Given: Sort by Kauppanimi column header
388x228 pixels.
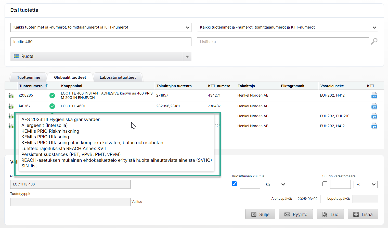Looking at the screenshot, I should pos(72,86).
